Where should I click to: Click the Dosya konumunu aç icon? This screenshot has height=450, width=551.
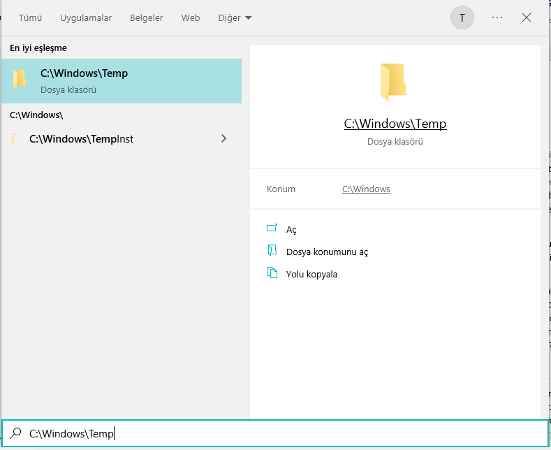[272, 251]
